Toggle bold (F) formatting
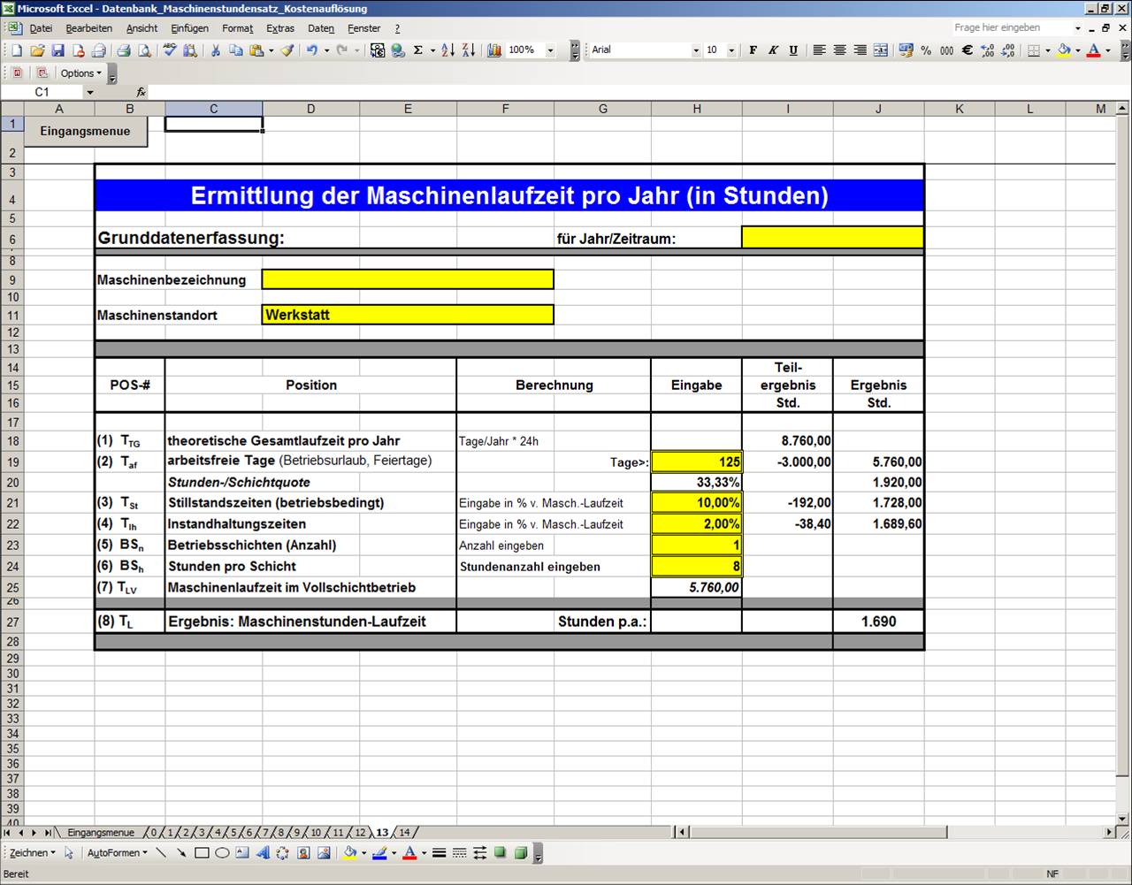The width and height of the screenshot is (1132, 885). coord(753,50)
